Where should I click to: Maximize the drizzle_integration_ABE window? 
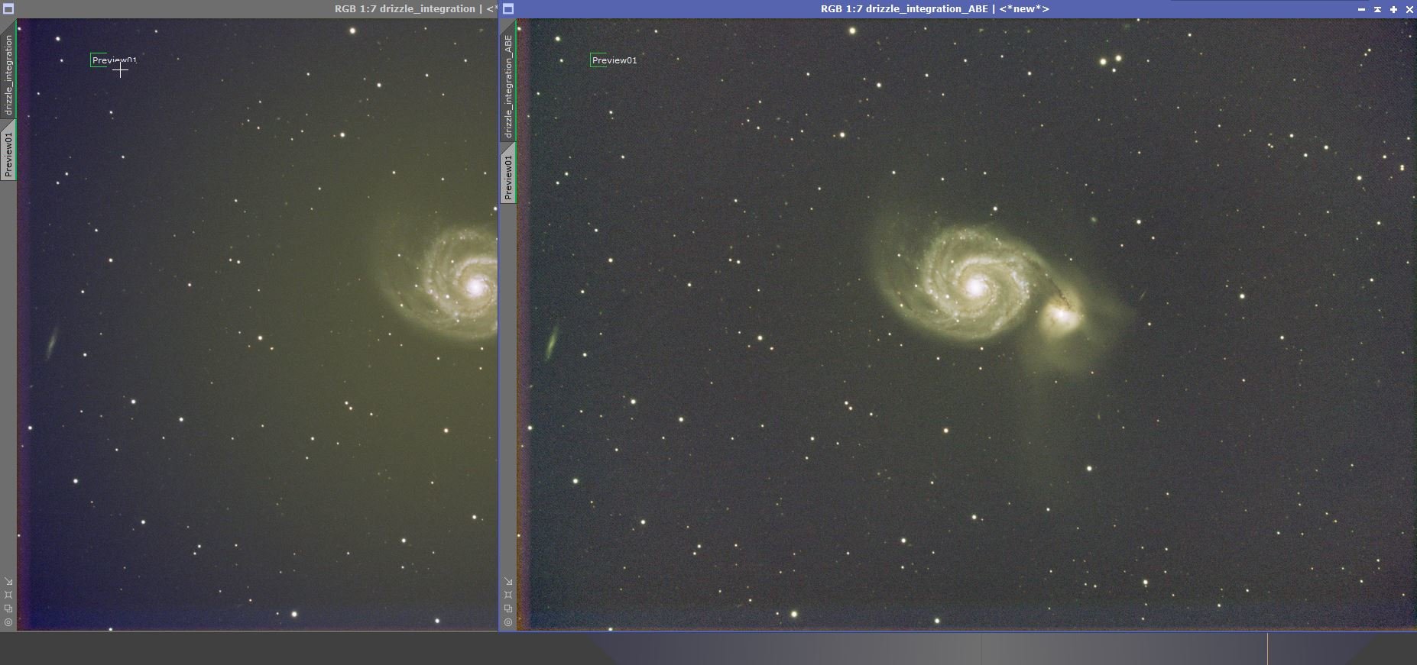pos(1393,9)
